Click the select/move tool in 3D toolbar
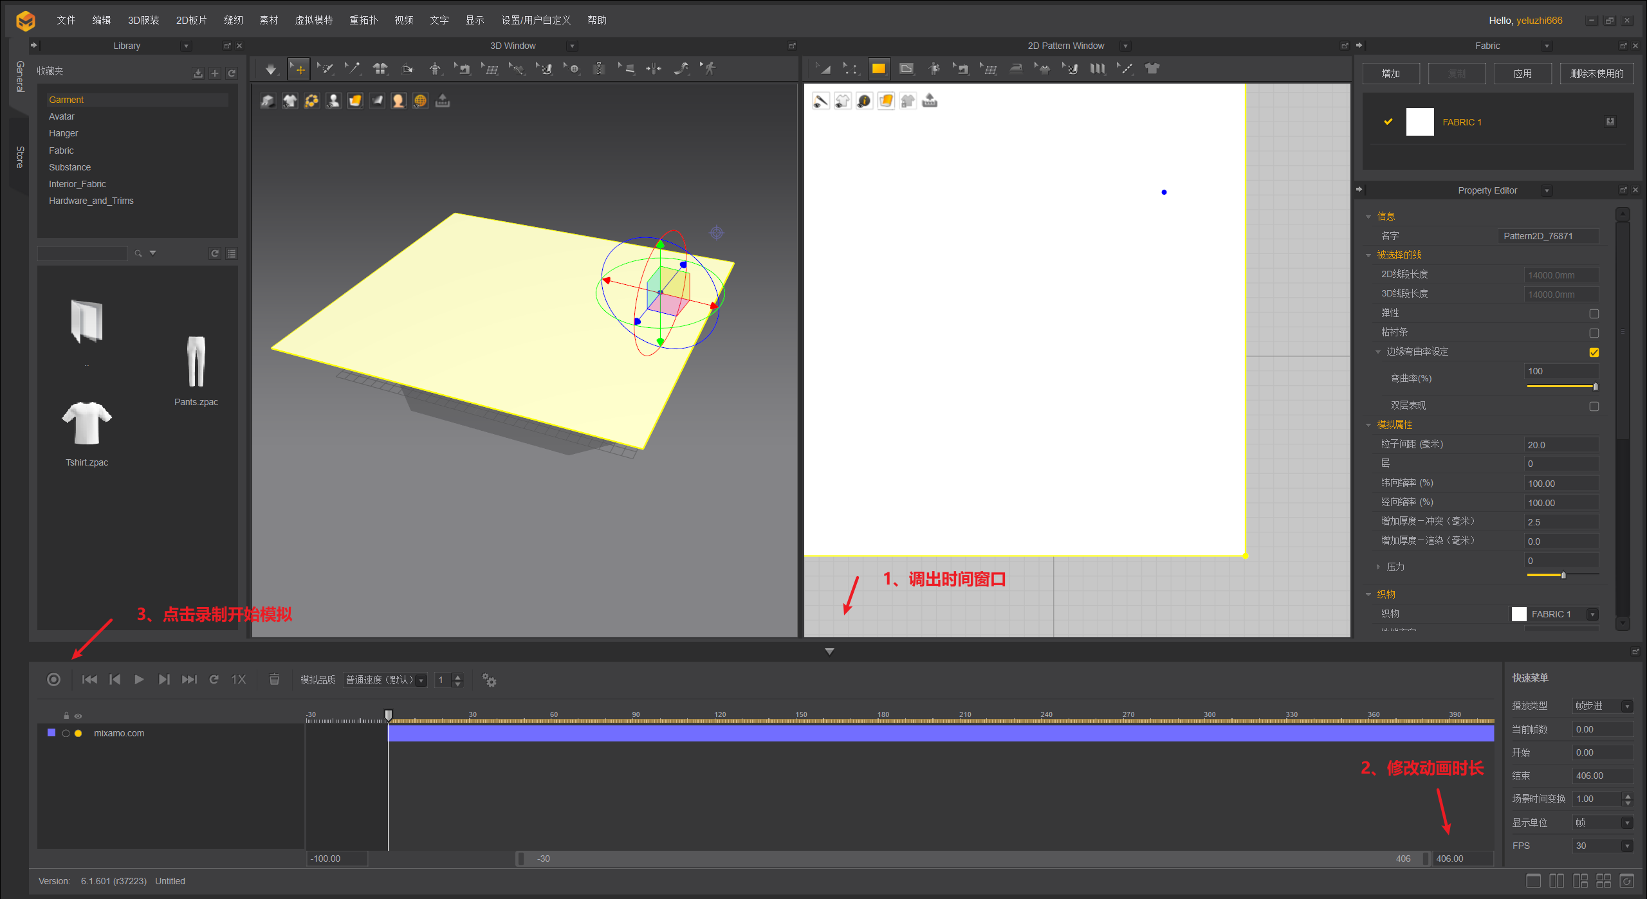 (299, 69)
